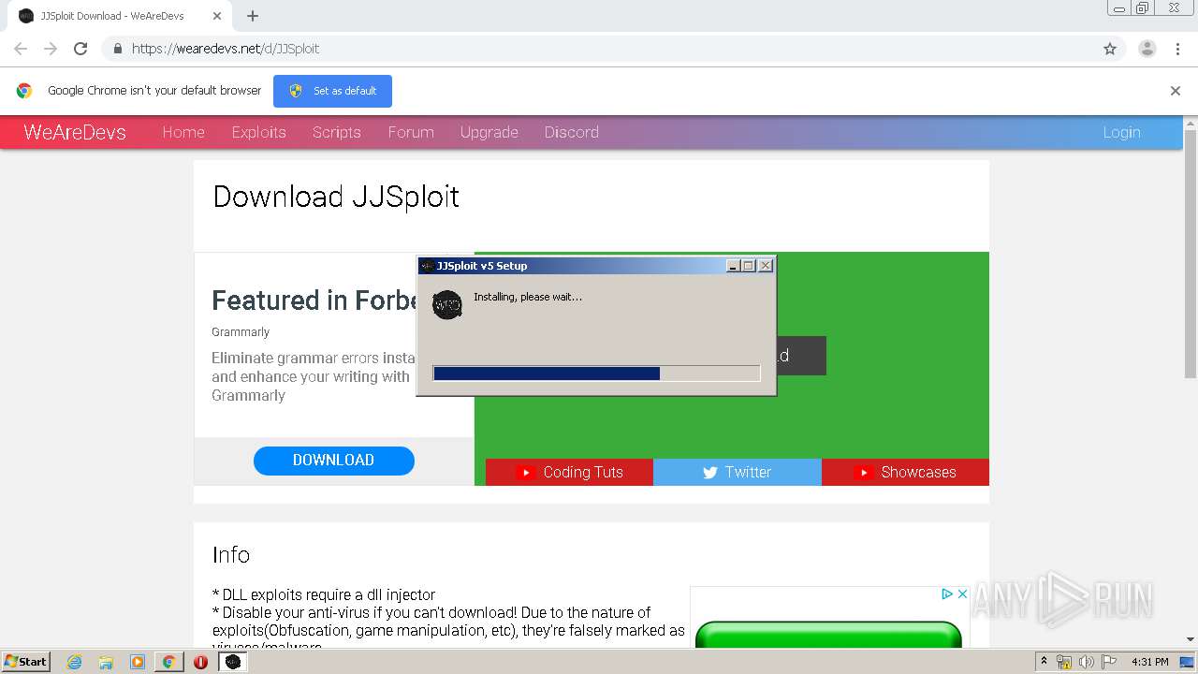Screen dimensions: 1198x674
Task: Dismiss the default browser notification bar
Action: [x=1176, y=91]
